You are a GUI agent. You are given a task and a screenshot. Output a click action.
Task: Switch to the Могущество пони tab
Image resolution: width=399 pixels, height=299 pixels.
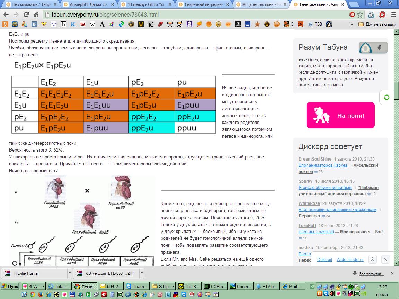(x=261, y=4)
